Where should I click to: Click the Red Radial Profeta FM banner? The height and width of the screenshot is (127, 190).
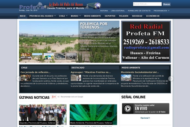tap(146, 42)
